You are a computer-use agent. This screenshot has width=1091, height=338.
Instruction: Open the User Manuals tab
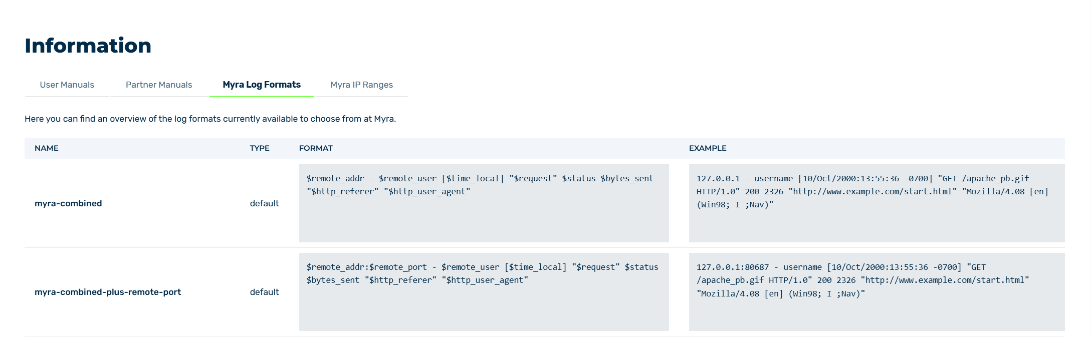(x=67, y=85)
